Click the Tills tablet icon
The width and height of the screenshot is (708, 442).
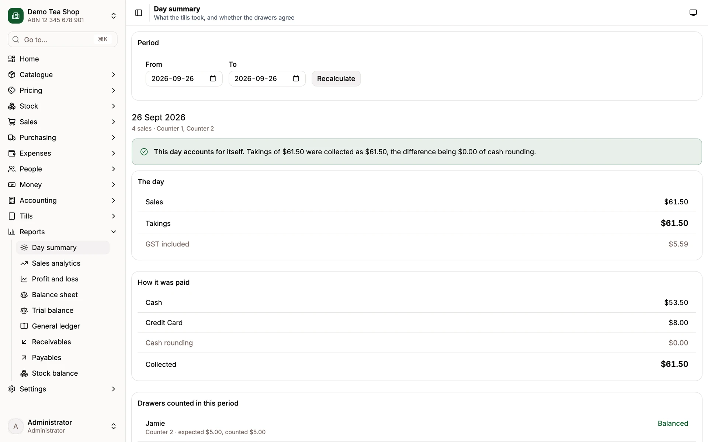point(12,216)
